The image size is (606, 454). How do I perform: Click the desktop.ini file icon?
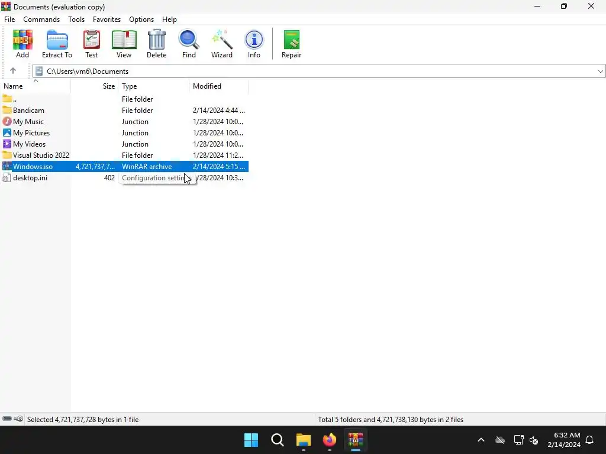pos(7,177)
